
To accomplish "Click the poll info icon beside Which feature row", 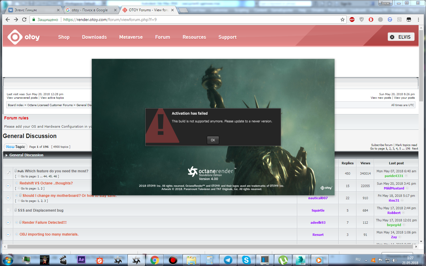I will click(8, 173).
